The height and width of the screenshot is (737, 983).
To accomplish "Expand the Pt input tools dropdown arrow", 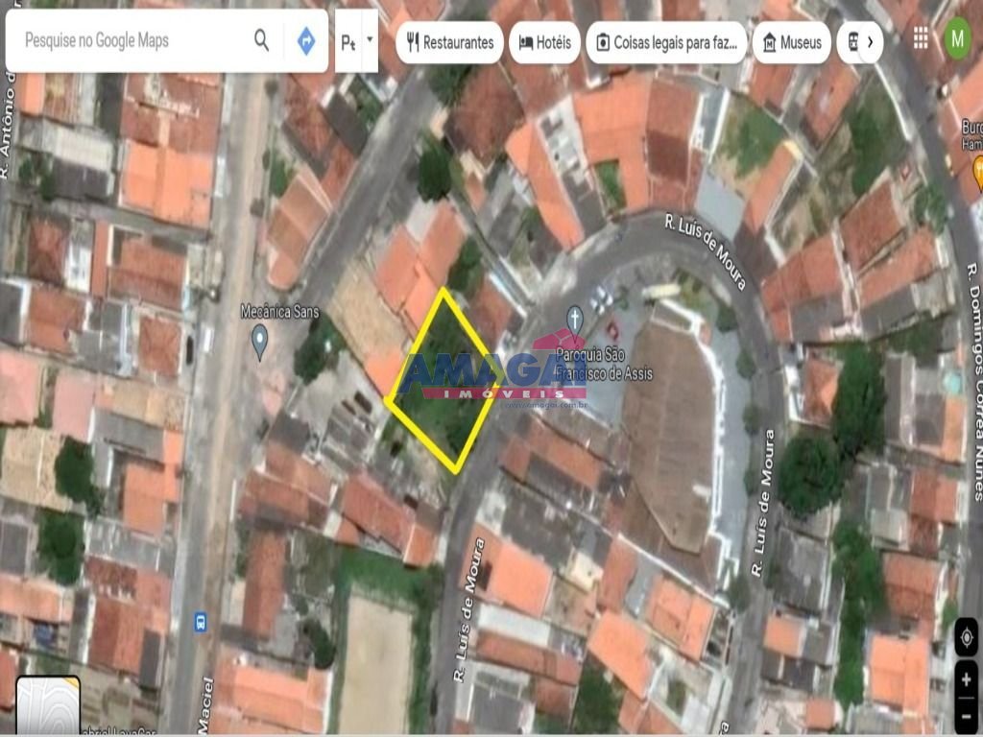I will pyautogui.click(x=370, y=40).
